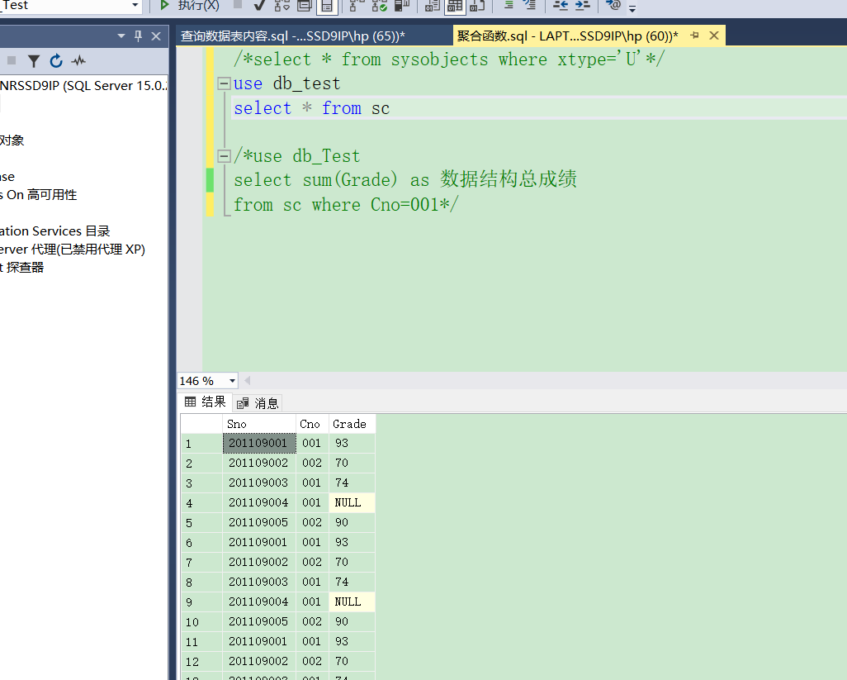Open the query options dialog icon
The width and height of the screenshot is (847, 680).
[x=305, y=6]
